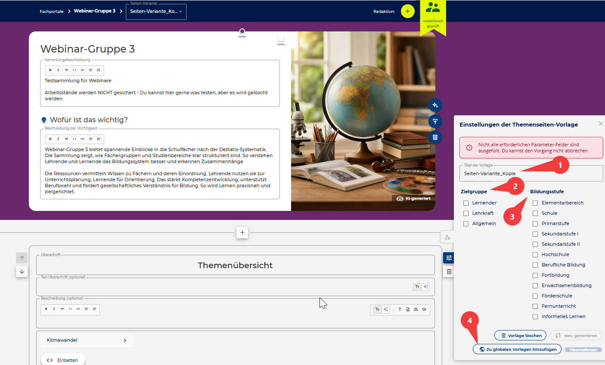Click the AI sparkle icon on the globe image

click(x=435, y=105)
